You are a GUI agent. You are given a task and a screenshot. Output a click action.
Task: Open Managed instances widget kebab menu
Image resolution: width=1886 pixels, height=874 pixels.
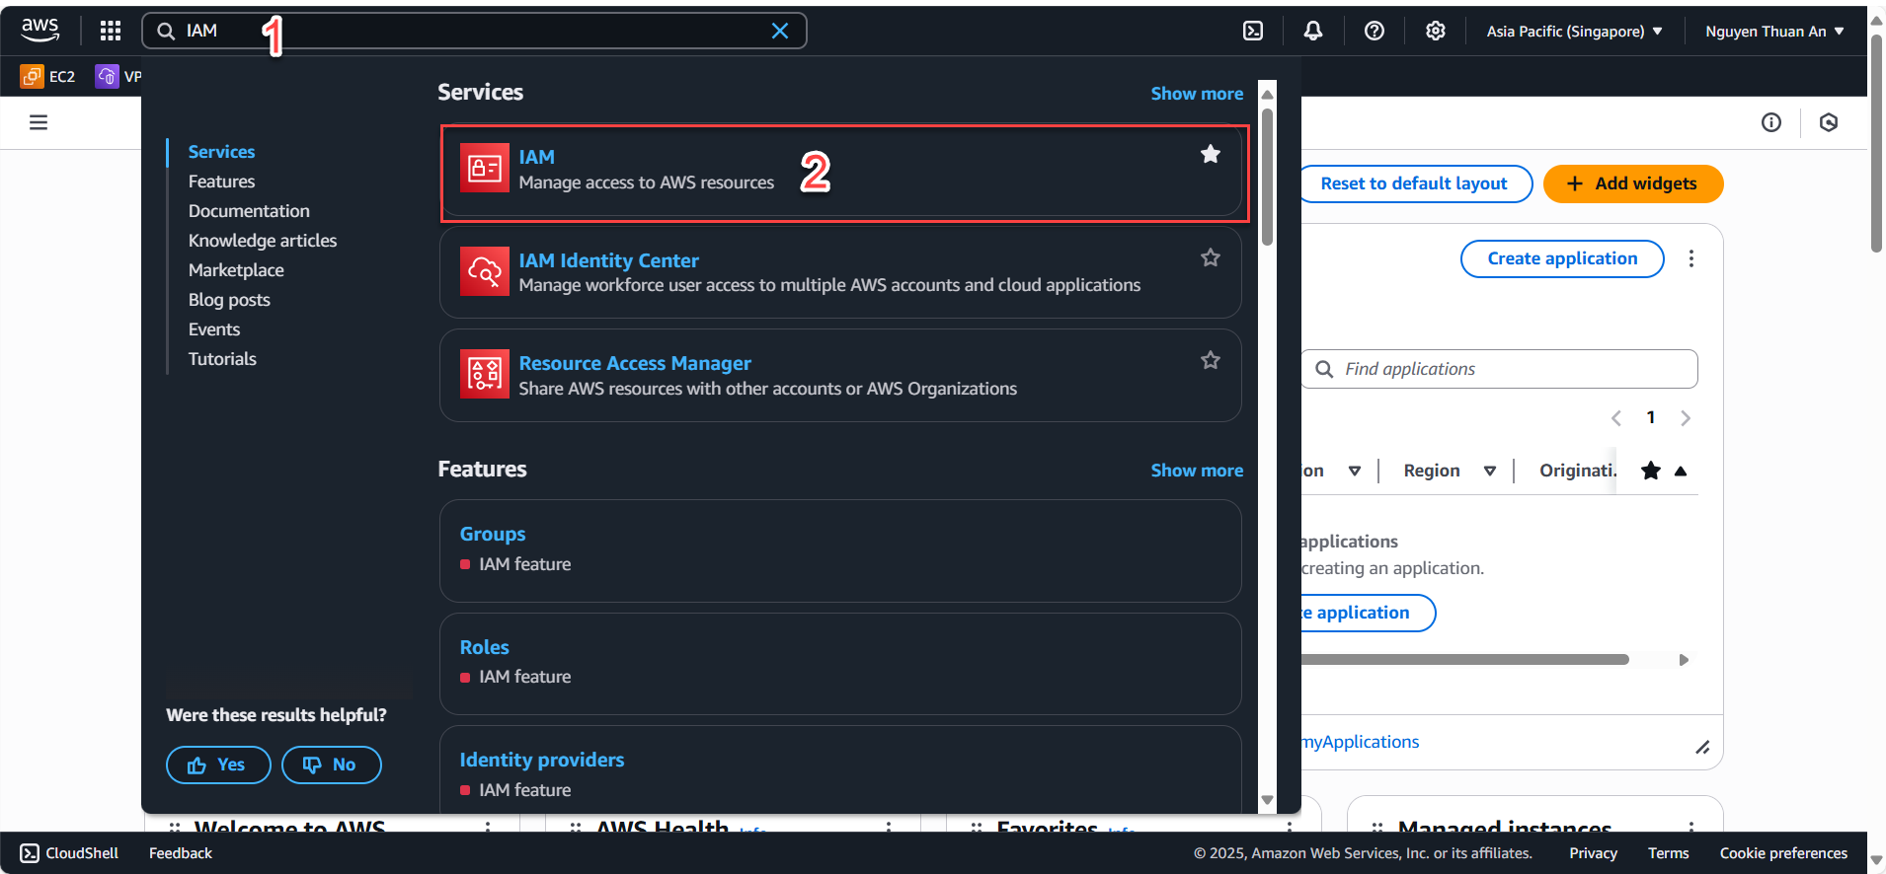(1691, 827)
